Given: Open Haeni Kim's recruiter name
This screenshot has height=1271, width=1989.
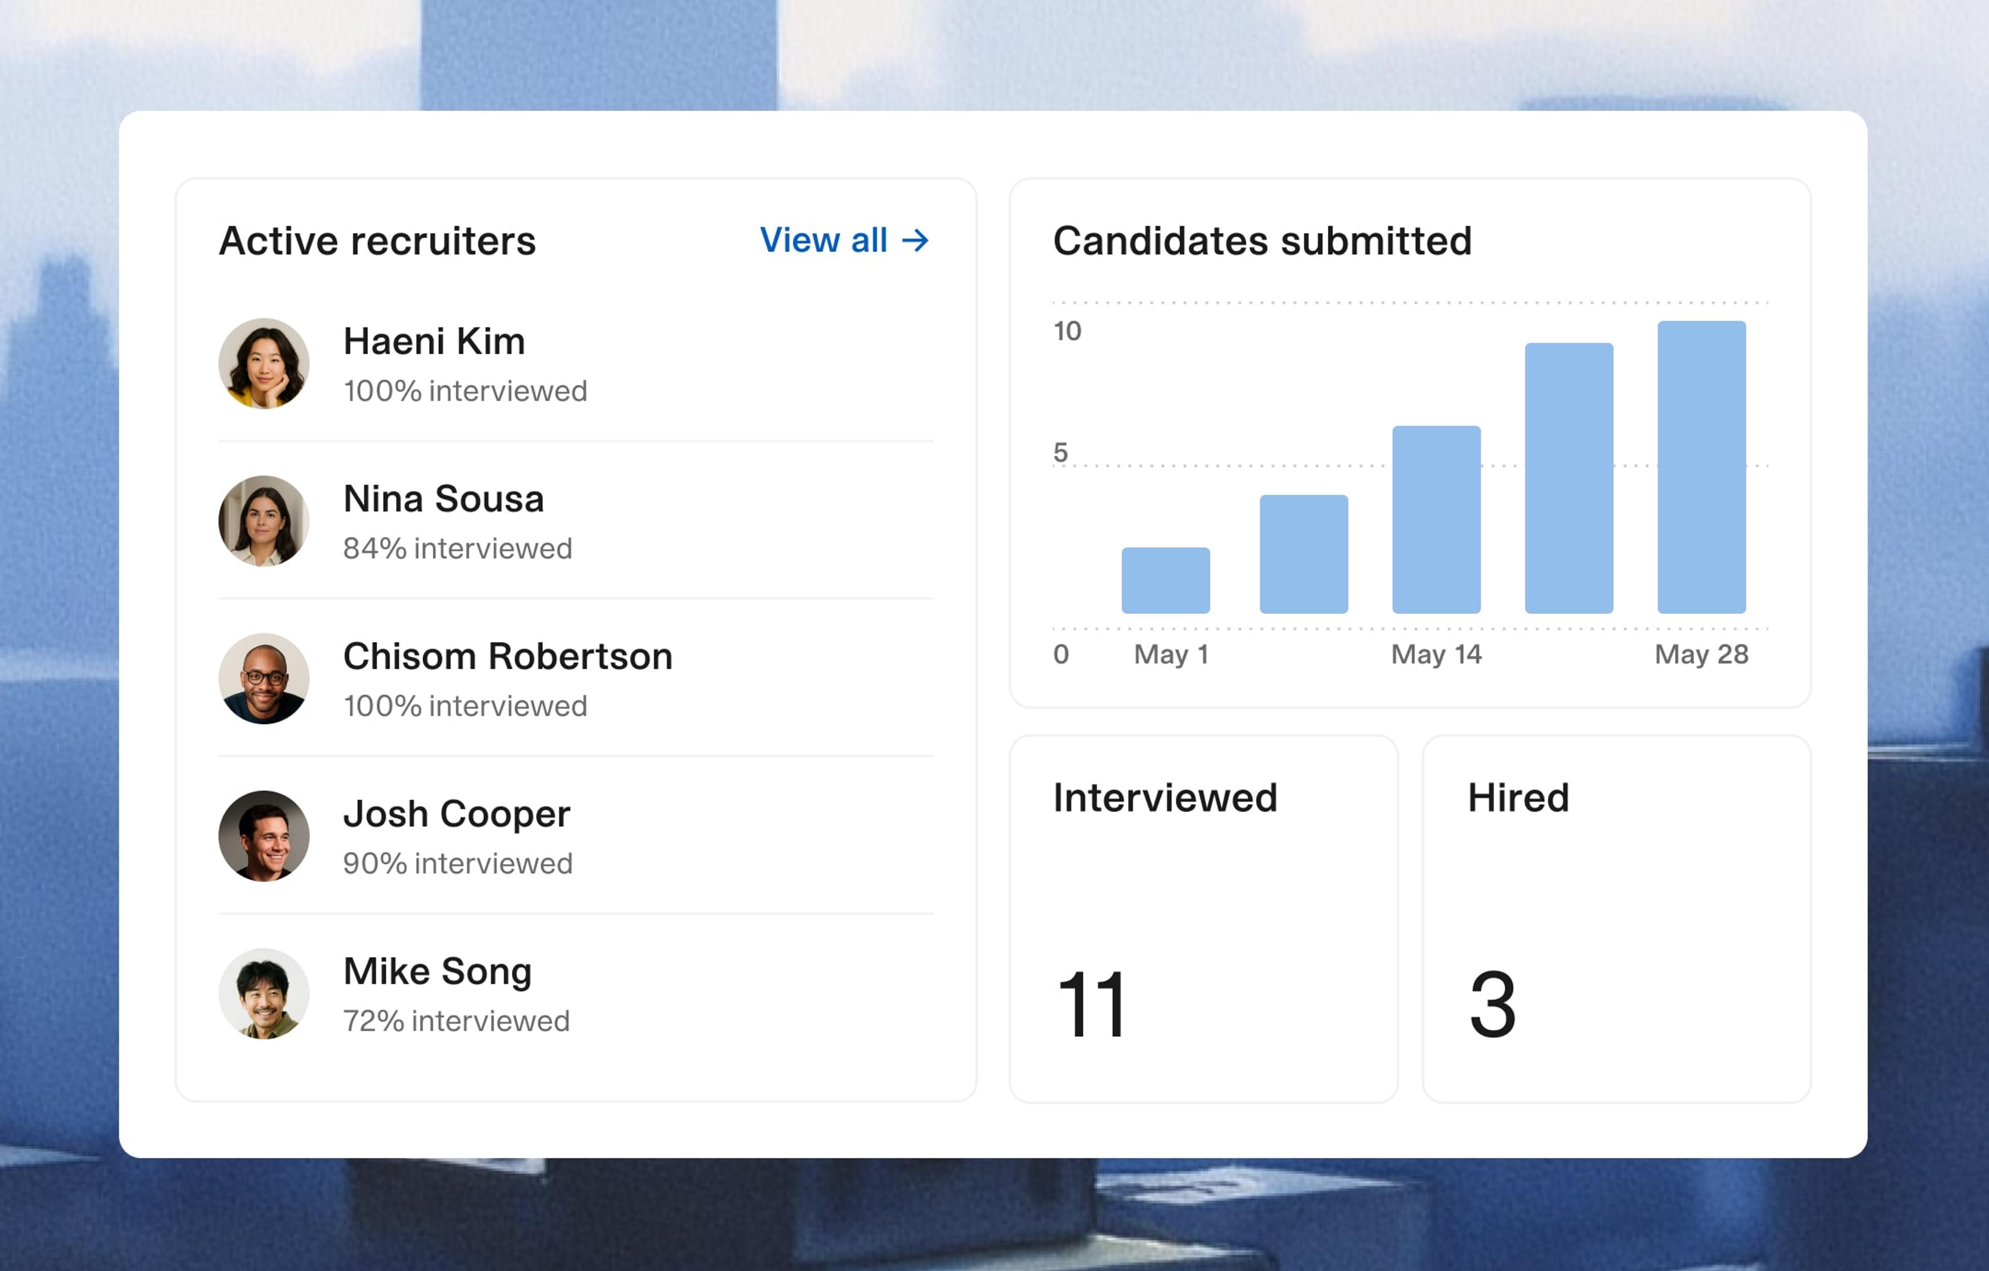Looking at the screenshot, I should [x=434, y=341].
